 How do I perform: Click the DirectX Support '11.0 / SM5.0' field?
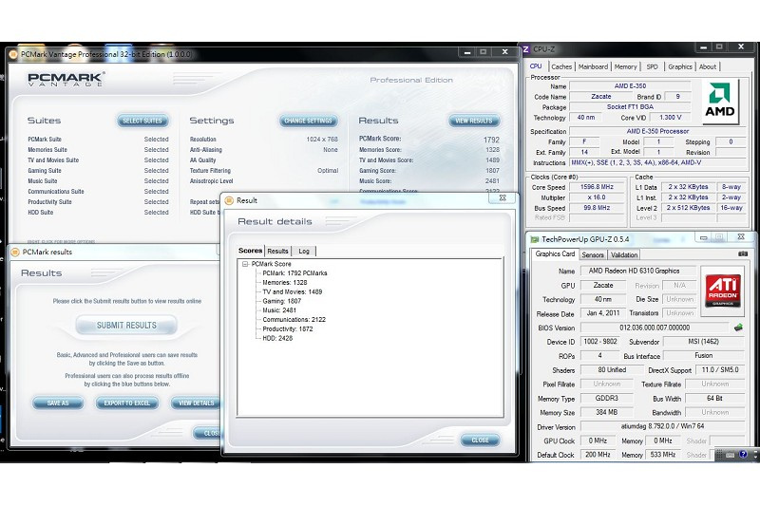pyautogui.click(x=720, y=370)
